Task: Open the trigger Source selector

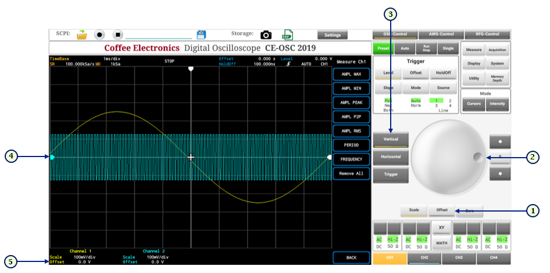Action: 443,88
